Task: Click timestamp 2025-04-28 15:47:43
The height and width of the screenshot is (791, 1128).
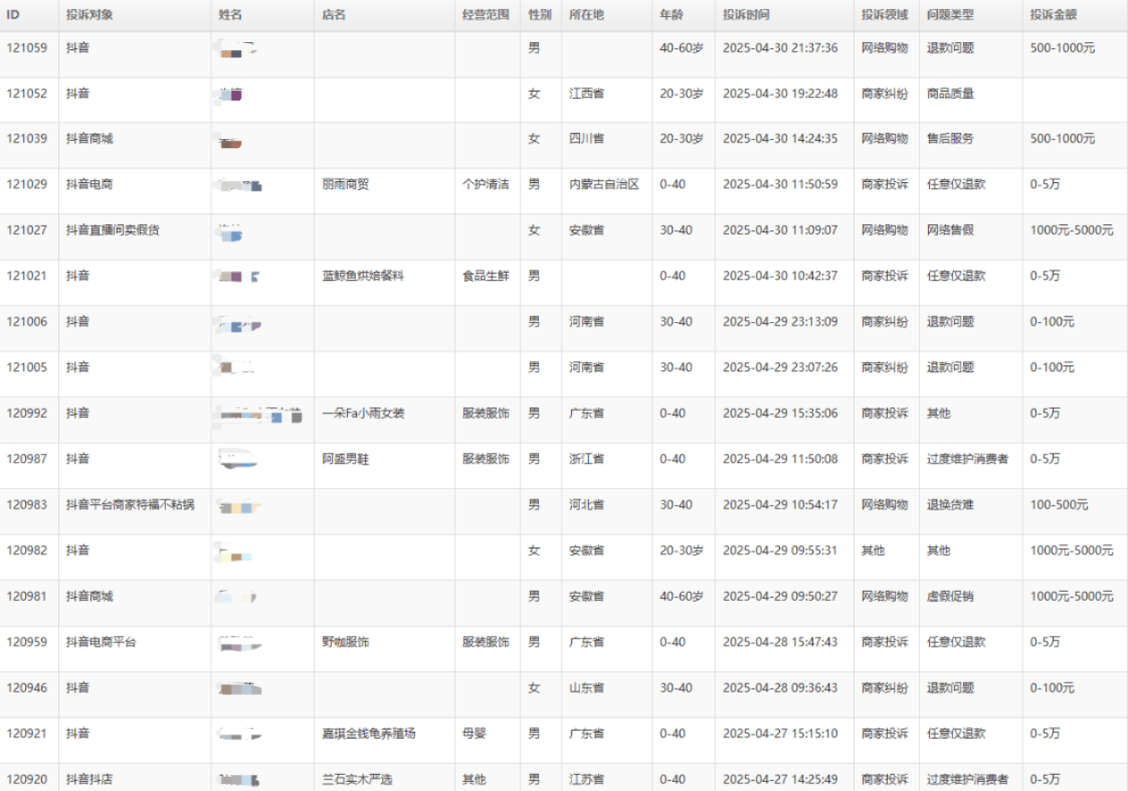Action: 780,642
